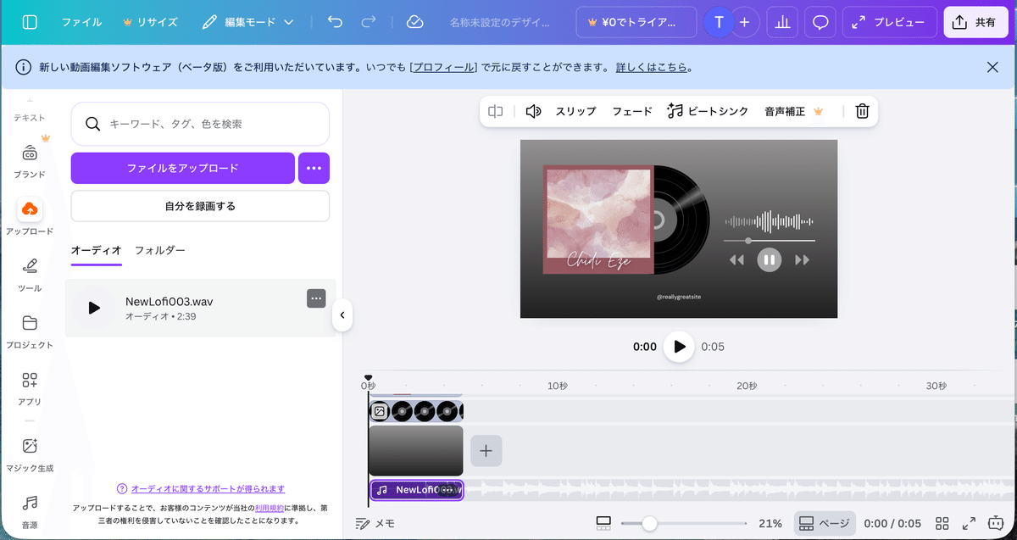The width and height of the screenshot is (1017, 540).
Task: Toggle the left sidebar panel icon
Action: (30, 23)
